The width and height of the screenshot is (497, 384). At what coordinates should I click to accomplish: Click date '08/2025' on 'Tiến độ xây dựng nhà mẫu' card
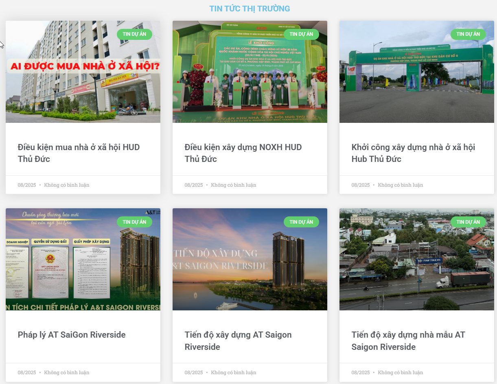[x=361, y=373]
